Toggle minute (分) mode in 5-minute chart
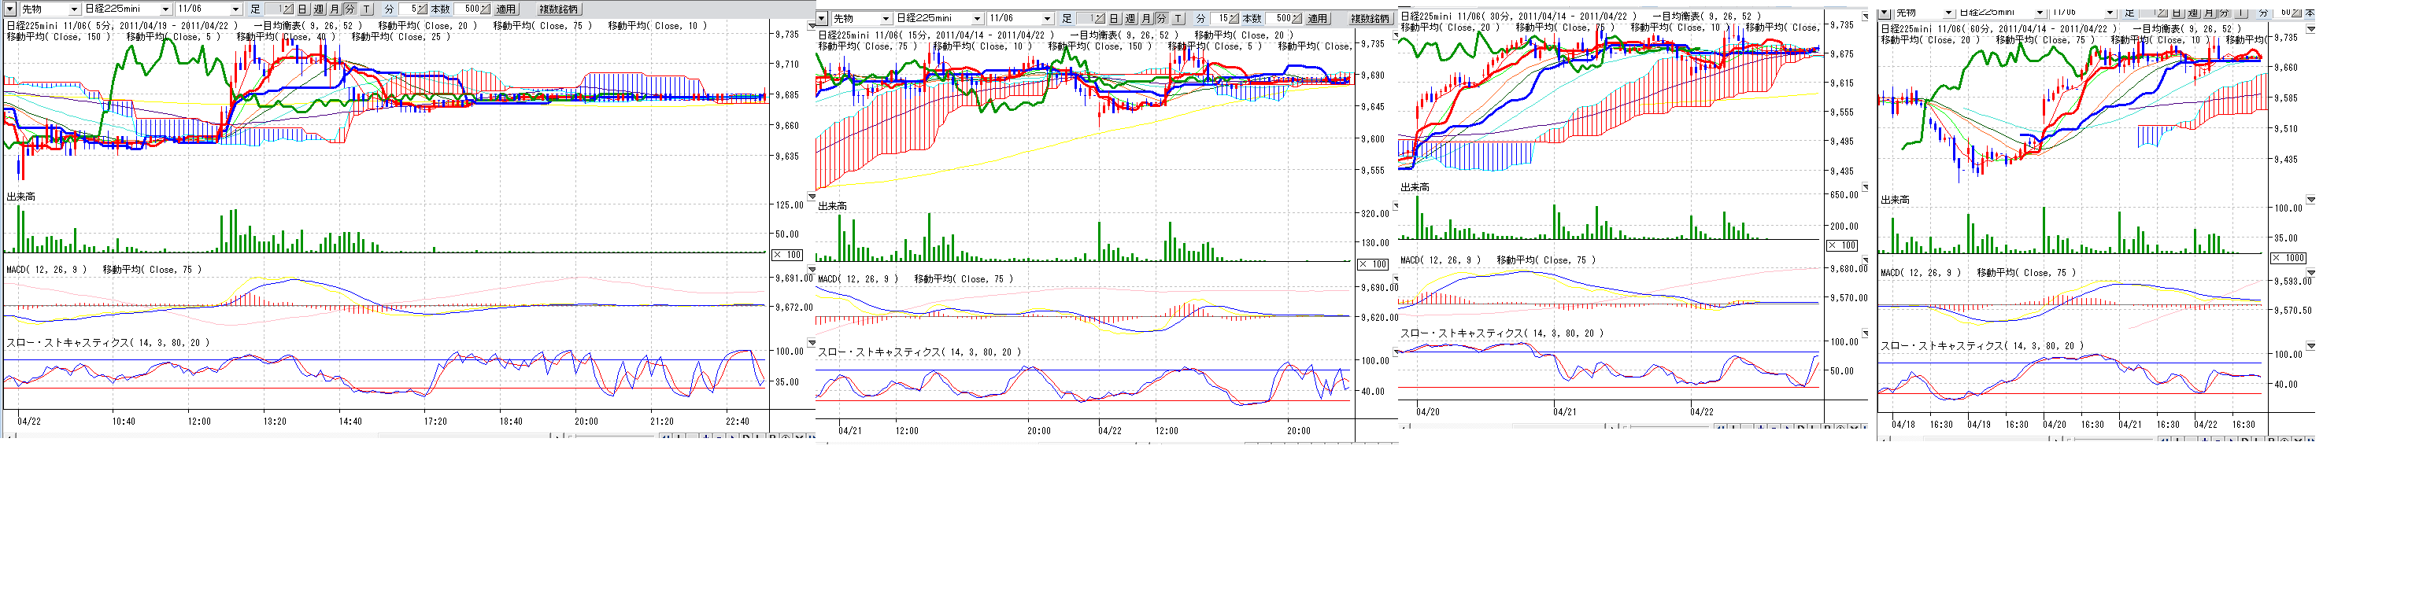The height and width of the screenshot is (604, 2434). pos(350,9)
